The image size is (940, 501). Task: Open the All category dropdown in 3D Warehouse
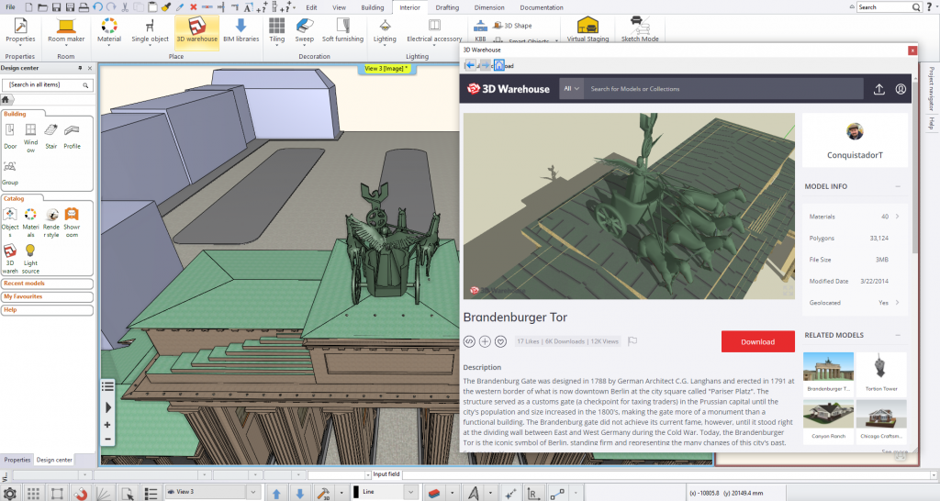(x=571, y=89)
